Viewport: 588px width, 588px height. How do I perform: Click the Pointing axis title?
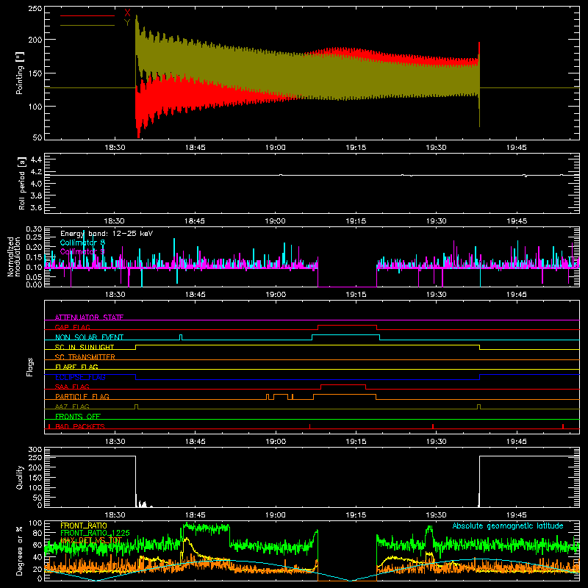point(20,73)
